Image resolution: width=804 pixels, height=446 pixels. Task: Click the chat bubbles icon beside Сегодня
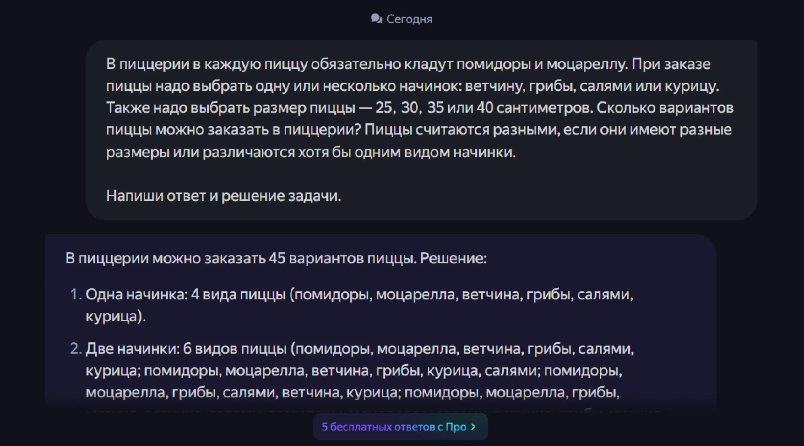(376, 19)
